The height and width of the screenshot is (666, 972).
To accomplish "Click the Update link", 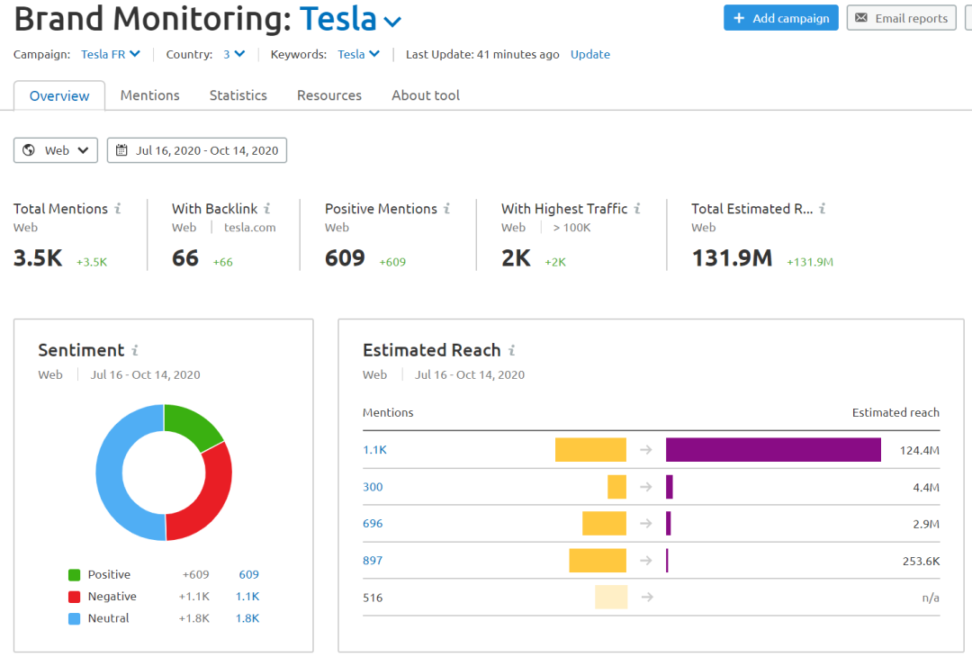I will (x=589, y=54).
